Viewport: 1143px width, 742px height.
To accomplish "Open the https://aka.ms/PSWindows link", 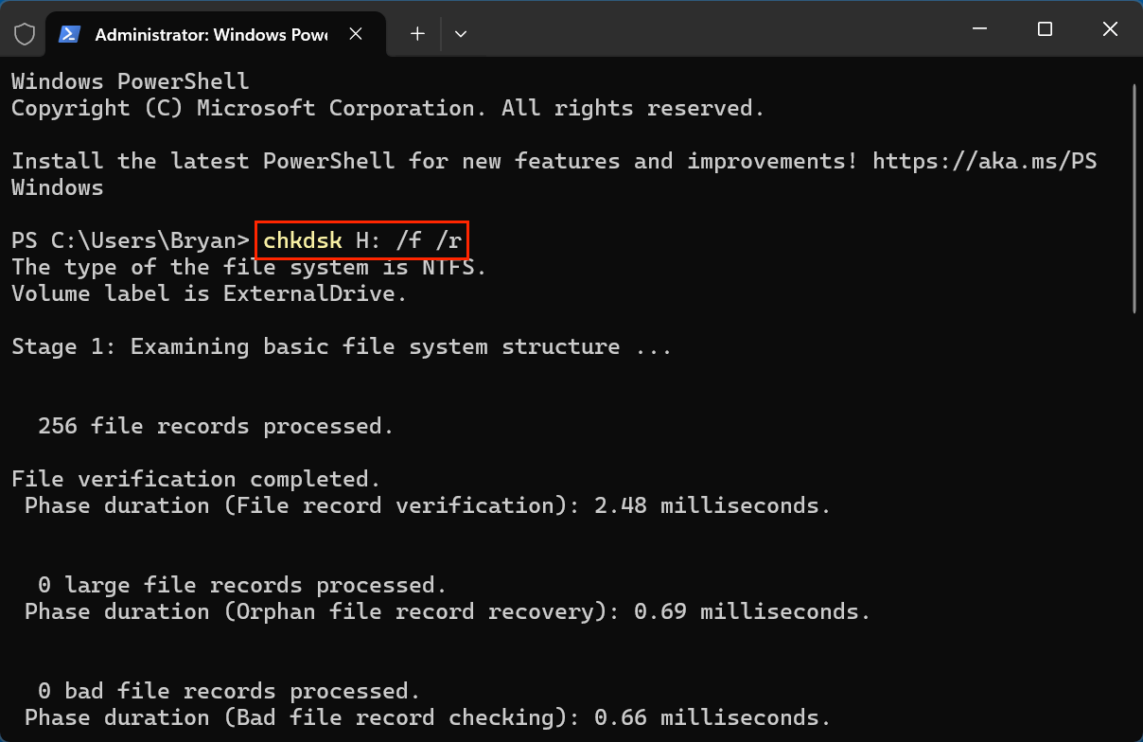I will tap(984, 161).
